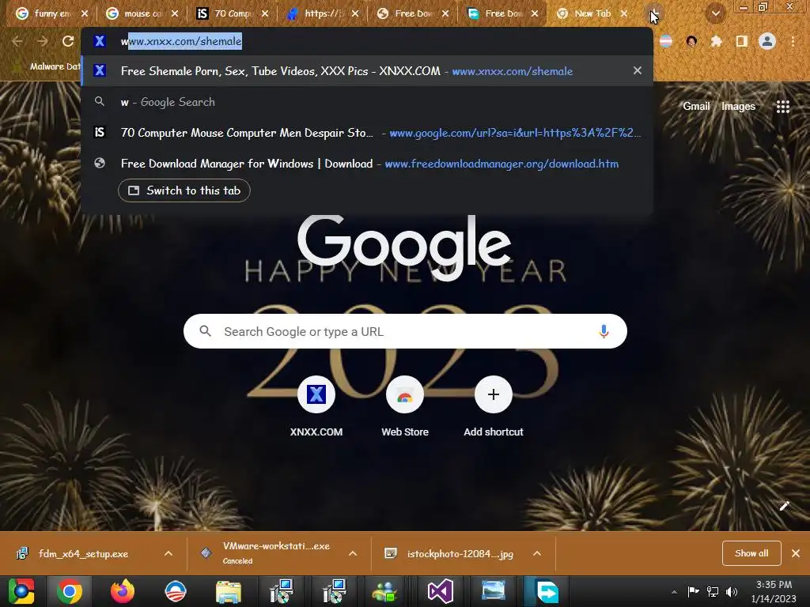The width and height of the screenshot is (810, 607).
Task: Show hidden system tray icons
Action: click(674, 592)
